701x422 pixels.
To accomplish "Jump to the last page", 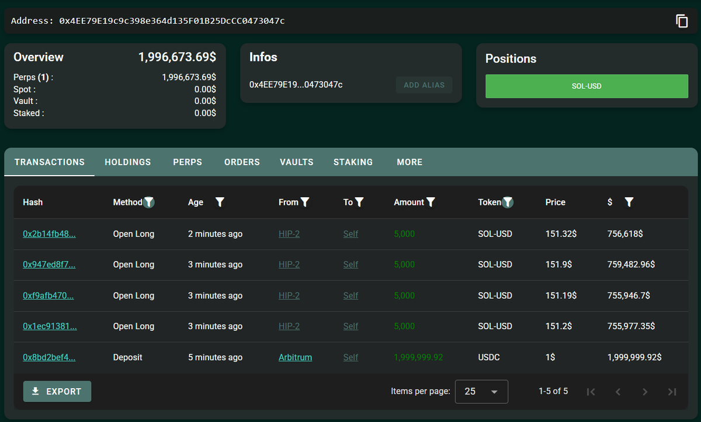I will pyautogui.click(x=672, y=392).
